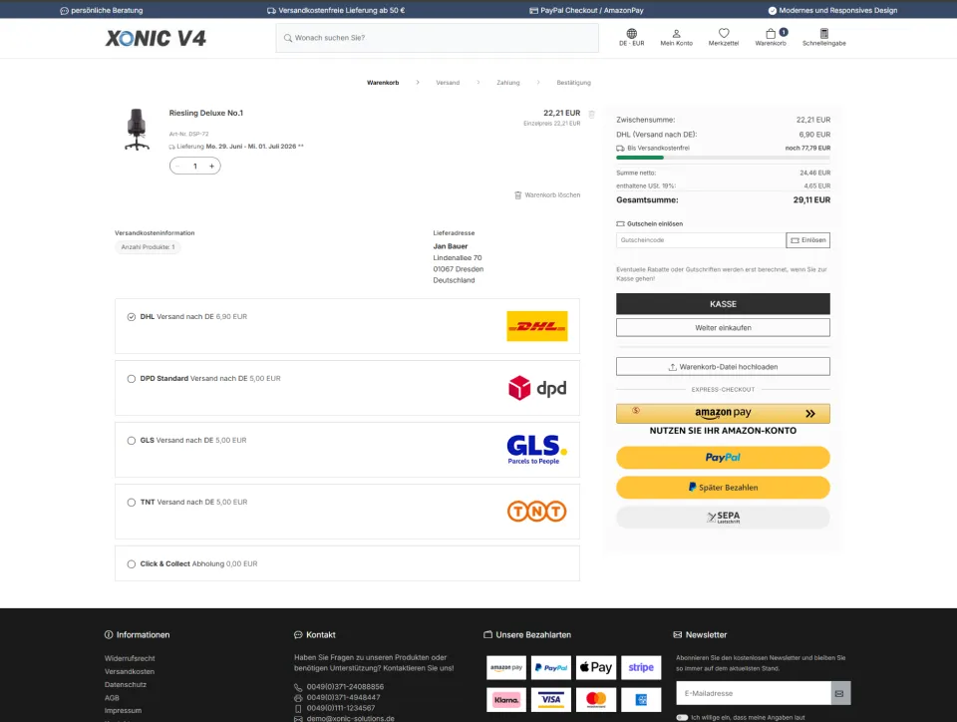
Task: Open the Datenschutz footer link
Action: [126, 685]
